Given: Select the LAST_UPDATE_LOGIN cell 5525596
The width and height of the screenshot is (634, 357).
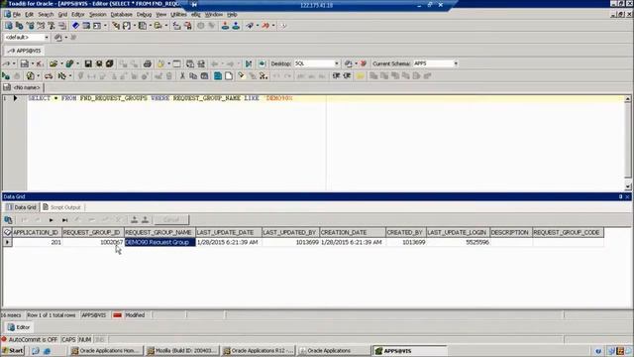Looking at the screenshot, I should tap(458, 242).
